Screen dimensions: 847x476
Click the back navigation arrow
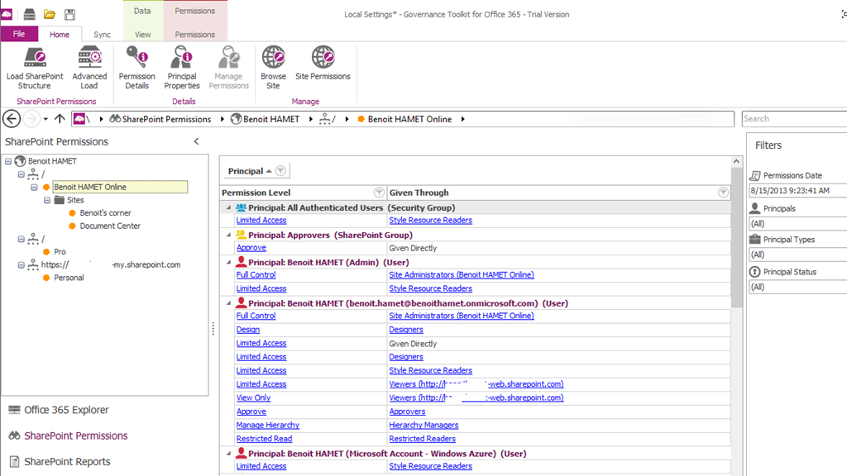pyautogui.click(x=12, y=119)
